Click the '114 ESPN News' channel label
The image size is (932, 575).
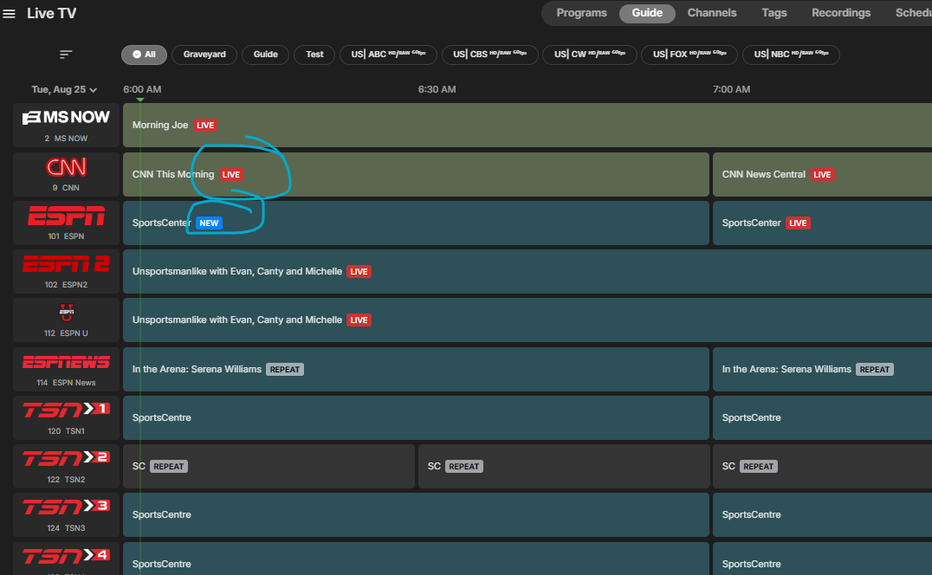coord(66,383)
